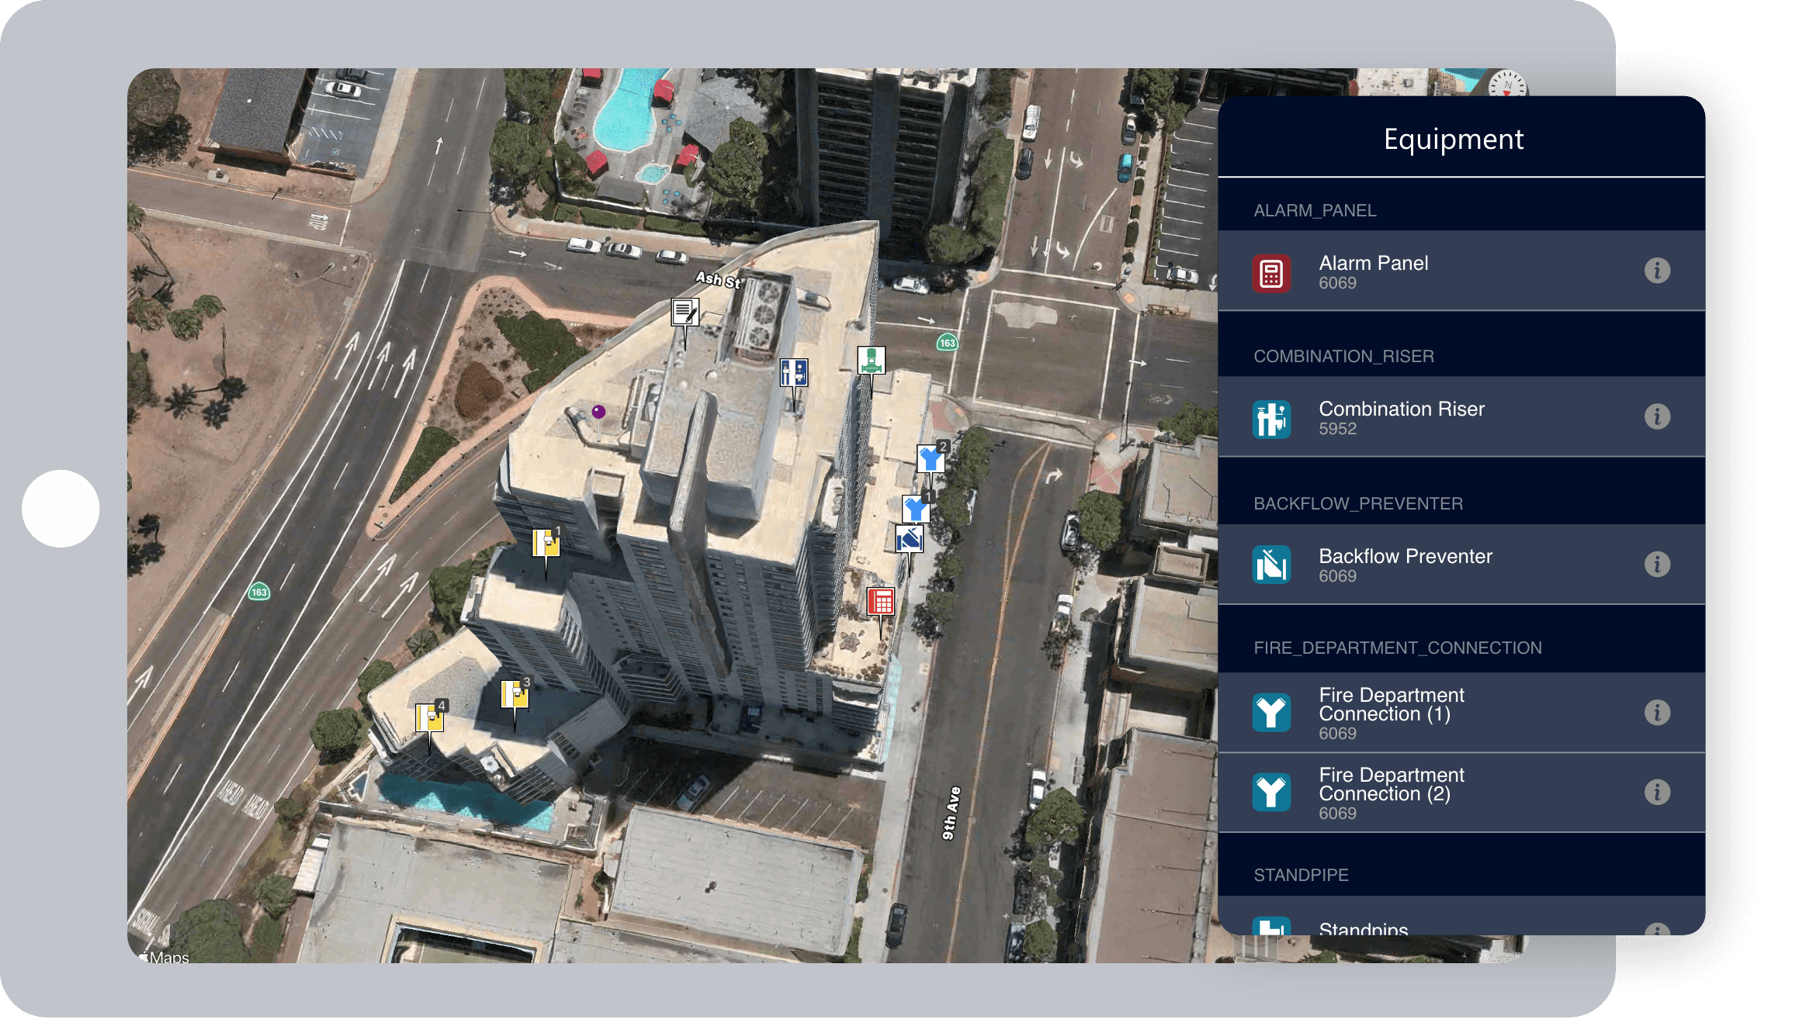The image size is (1799, 1033).
Task: Select fire department connection marker numbered 1
Action: pos(916,509)
